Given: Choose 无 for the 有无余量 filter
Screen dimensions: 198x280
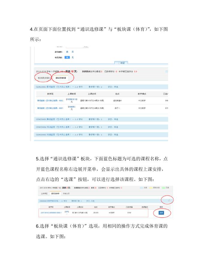Looking at the screenshot, I should [x=73, y=57].
